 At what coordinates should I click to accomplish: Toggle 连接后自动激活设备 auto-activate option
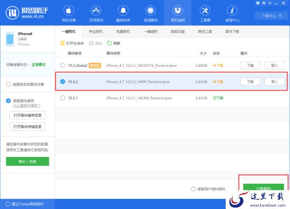click(x=8, y=84)
